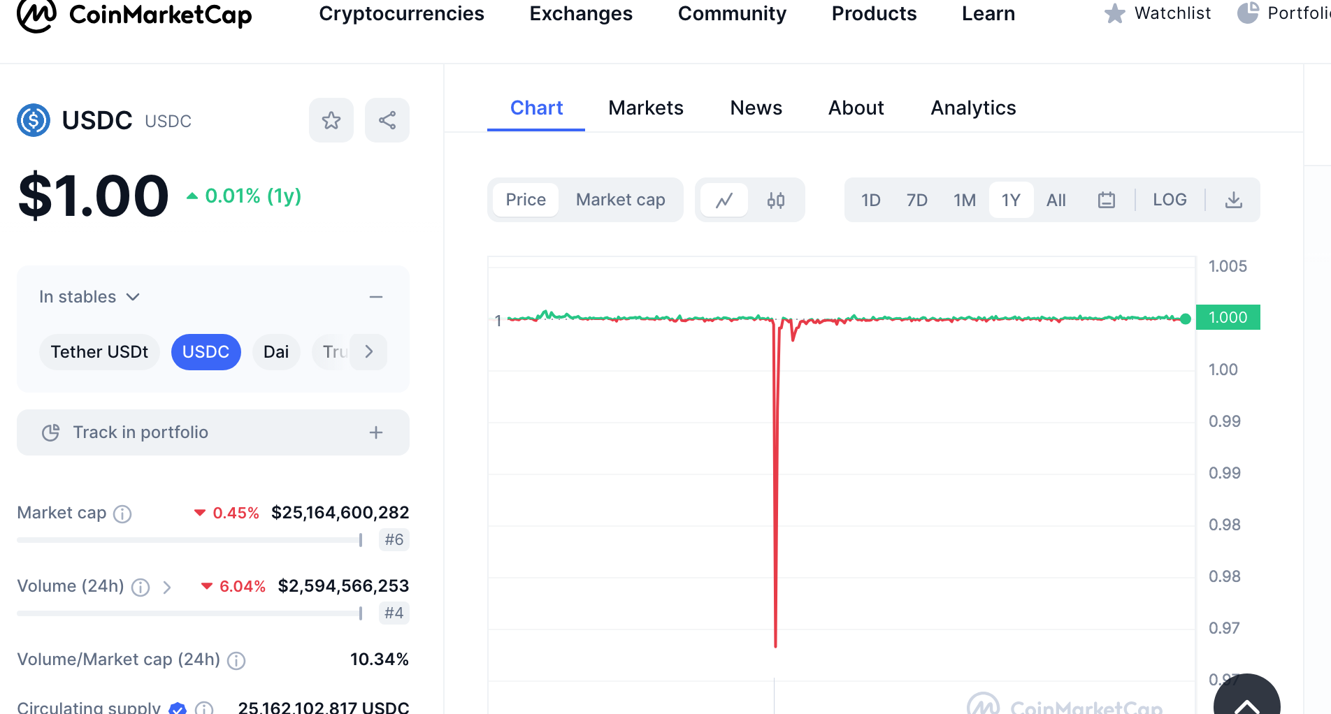Switch to candlestick chart view
1331x714 pixels.
pos(776,200)
